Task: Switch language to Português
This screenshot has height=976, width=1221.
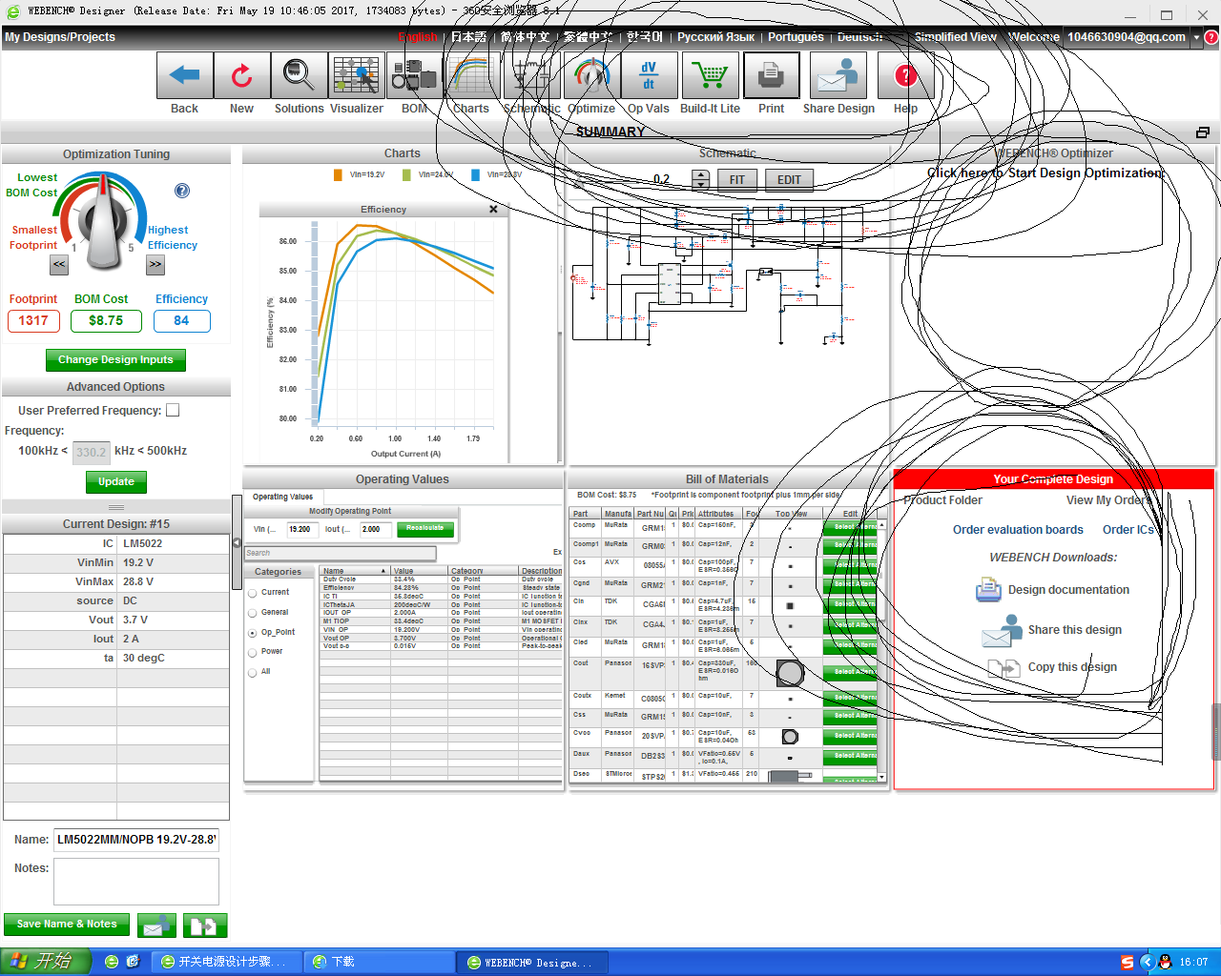Action: 796,37
